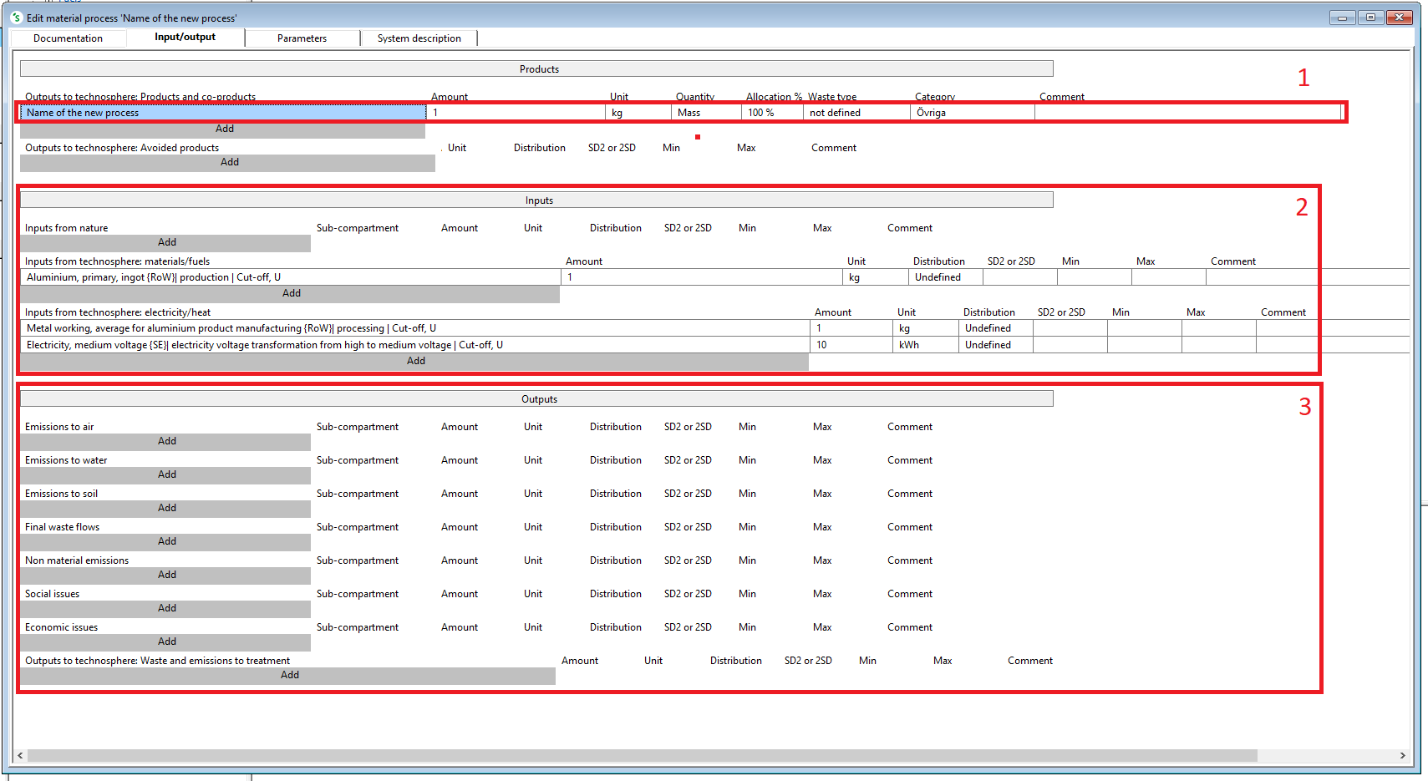This screenshot has width=1428, height=781.
Task: Open Distribution Undefined for Metal working row
Action: (x=995, y=328)
